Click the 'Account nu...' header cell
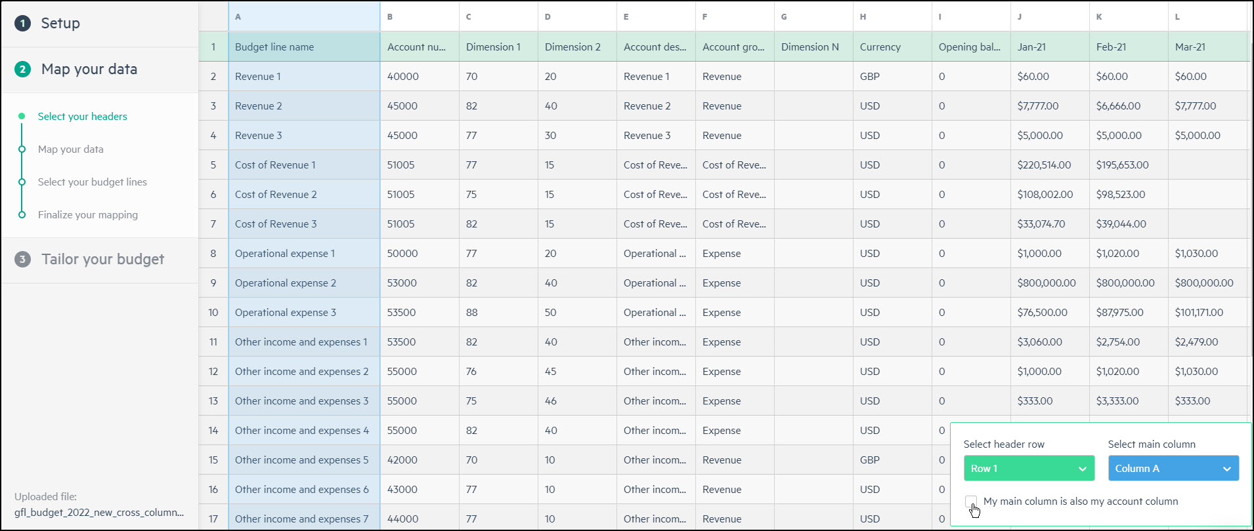Image resolution: width=1254 pixels, height=531 pixels. (x=420, y=47)
